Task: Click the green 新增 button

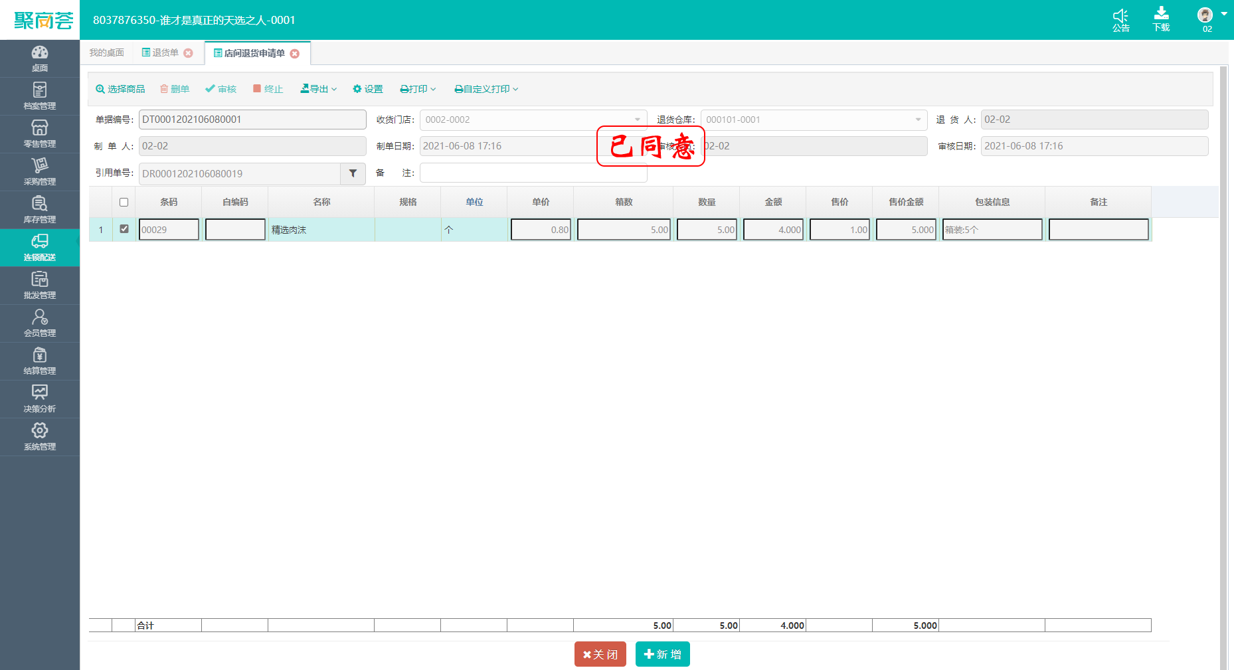Action: pyautogui.click(x=663, y=654)
